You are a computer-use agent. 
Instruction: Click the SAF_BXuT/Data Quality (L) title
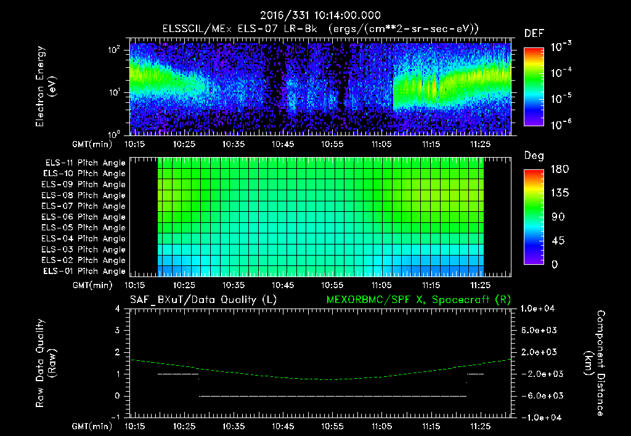tap(203, 300)
